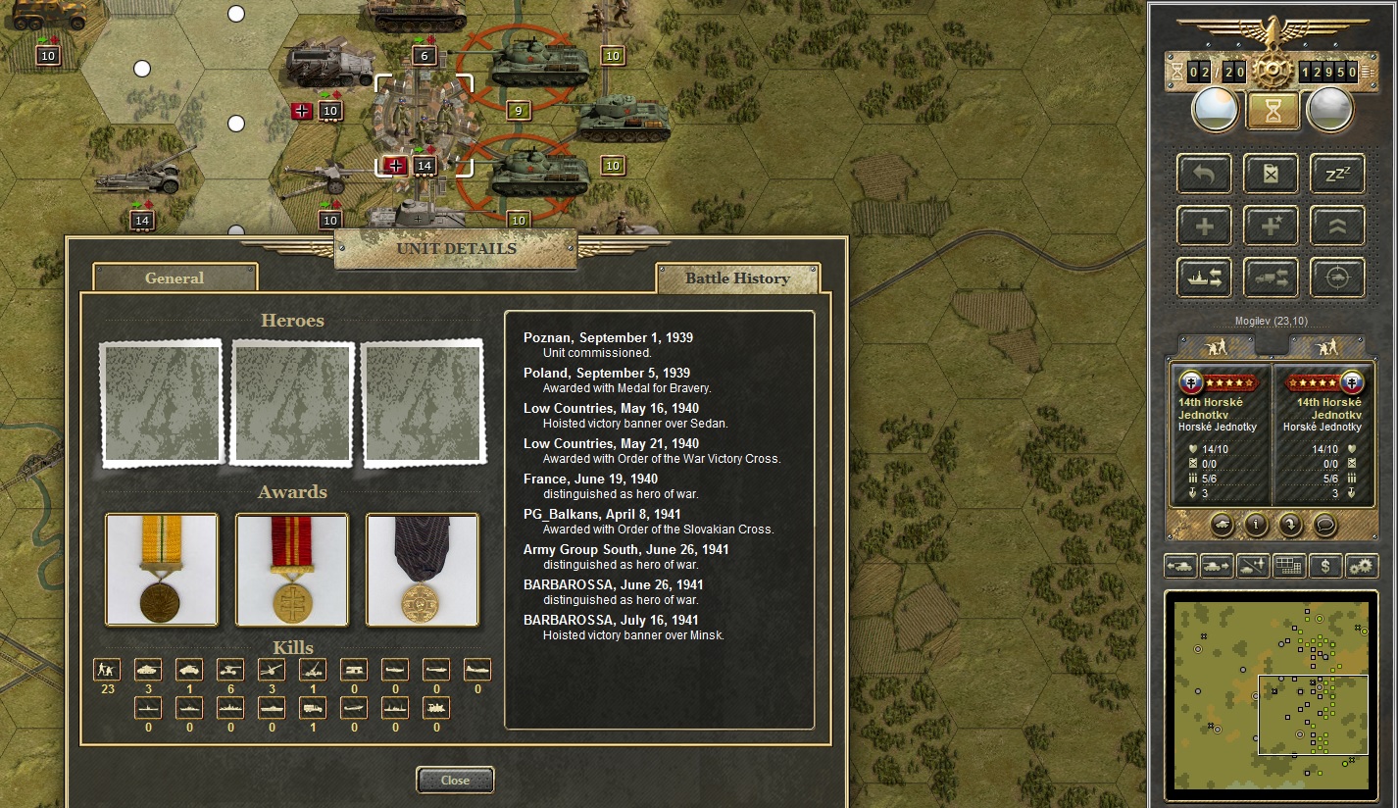Select the left infantry unit tab
The width and height of the screenshot is (1398, 808).
pyautogui.click(x=1216, y=346)
